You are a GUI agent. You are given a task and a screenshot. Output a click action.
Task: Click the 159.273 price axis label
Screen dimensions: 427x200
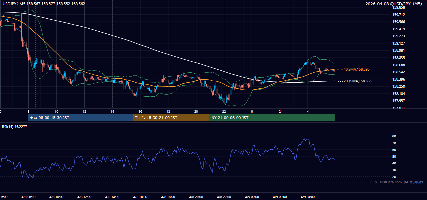point(399,36)
